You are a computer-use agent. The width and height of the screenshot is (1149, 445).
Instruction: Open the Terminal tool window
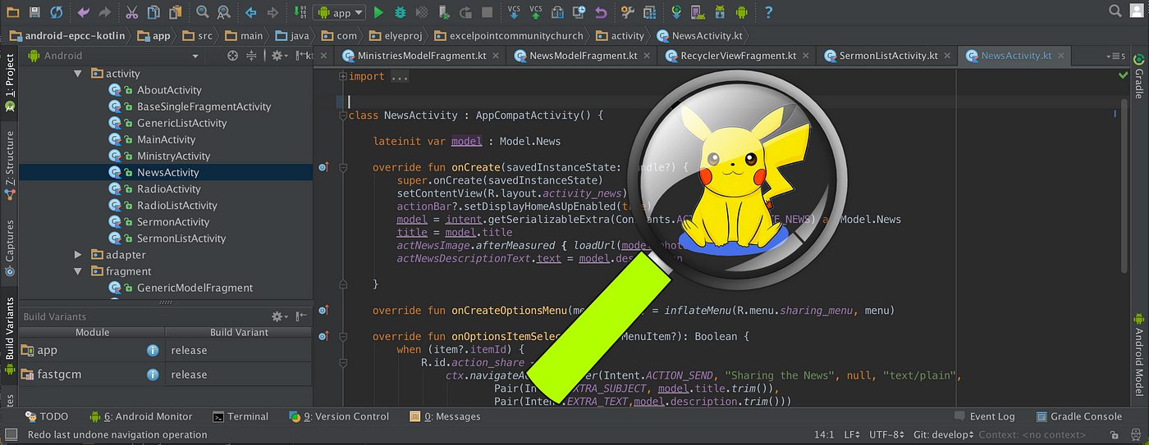tap(240, 416)
